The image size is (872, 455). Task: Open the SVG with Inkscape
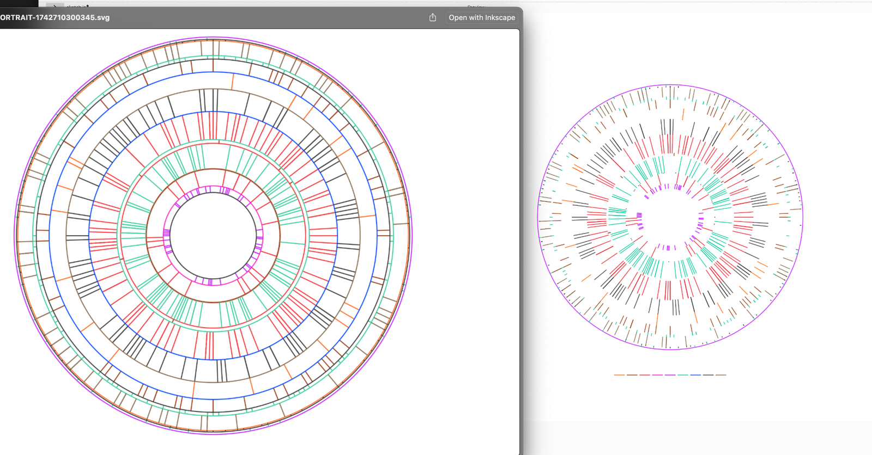(x=482, y=17)
